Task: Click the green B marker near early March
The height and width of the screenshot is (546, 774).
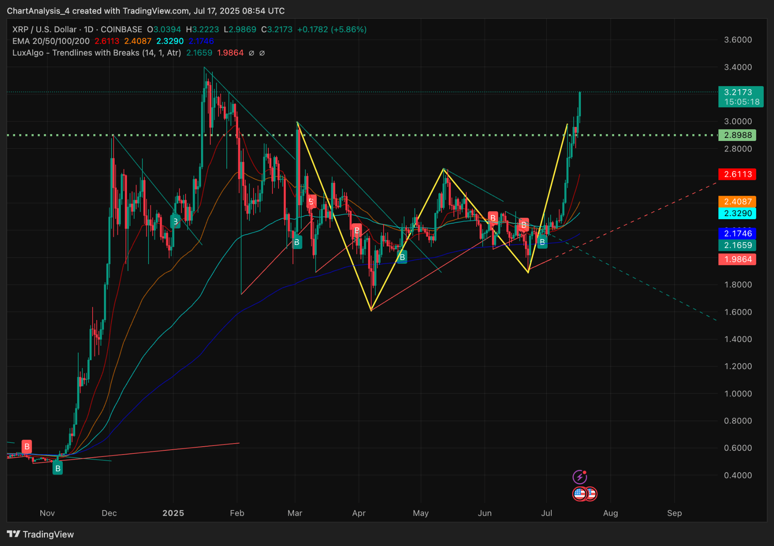Action: (297, 242)
